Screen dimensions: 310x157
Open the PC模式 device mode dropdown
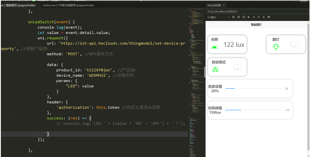pos(219,17)
